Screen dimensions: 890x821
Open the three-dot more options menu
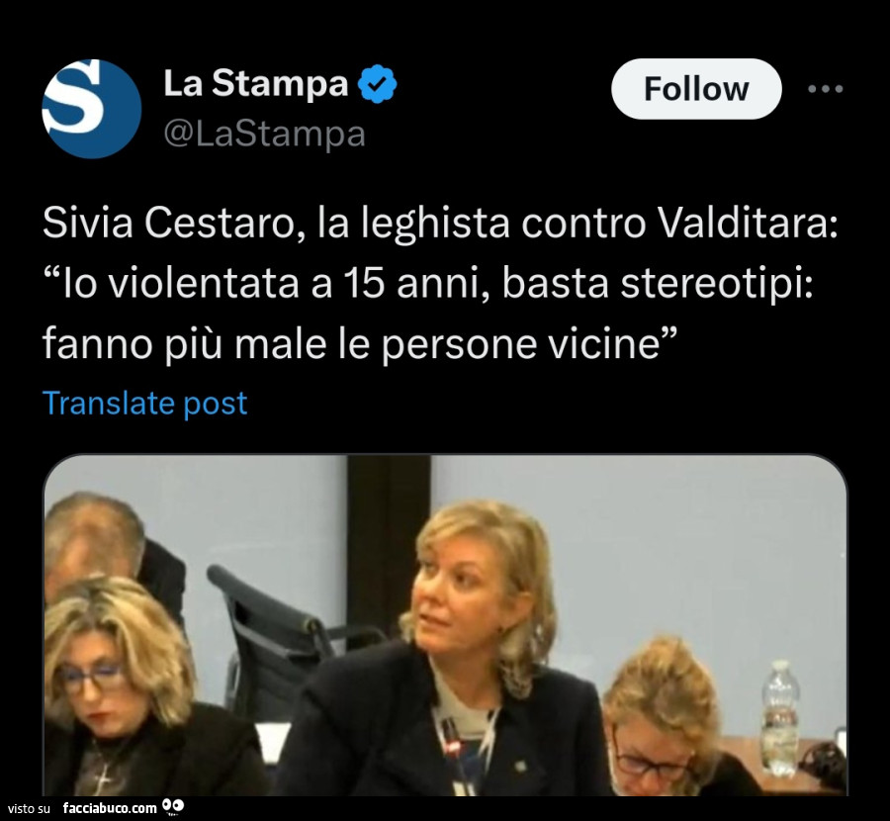tap(826, 89)
